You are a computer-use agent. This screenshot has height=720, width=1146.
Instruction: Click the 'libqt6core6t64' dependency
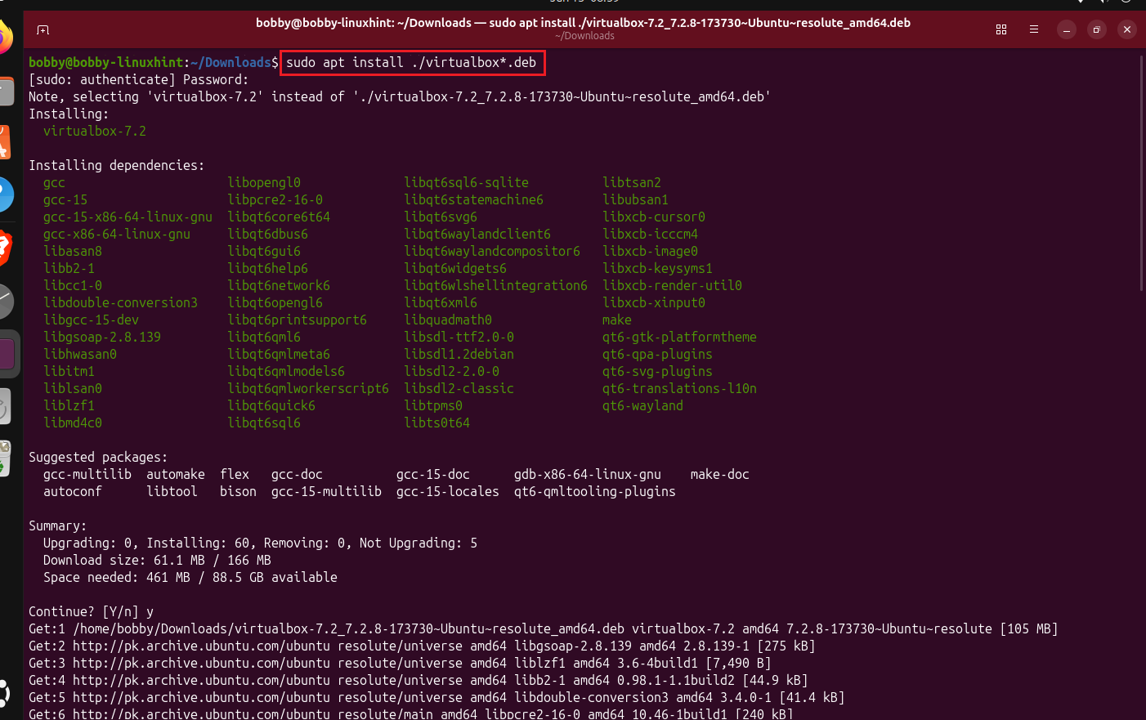point(279,217)
